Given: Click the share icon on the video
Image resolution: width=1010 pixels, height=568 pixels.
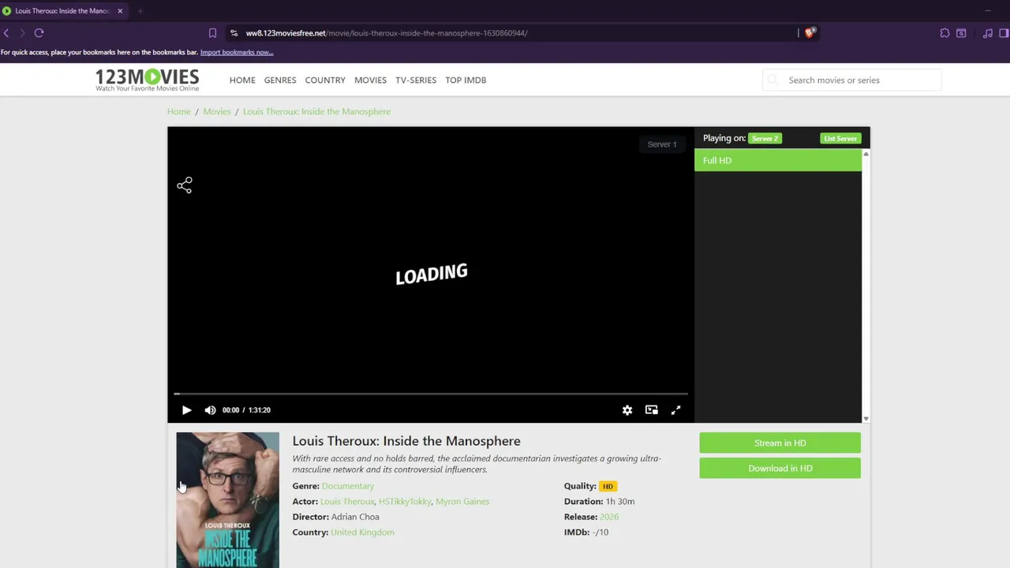Looking at the screenshot, I should click(x=185, y=185).
